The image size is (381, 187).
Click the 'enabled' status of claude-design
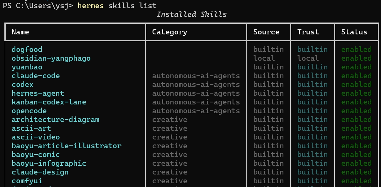[x=357, y=172]
